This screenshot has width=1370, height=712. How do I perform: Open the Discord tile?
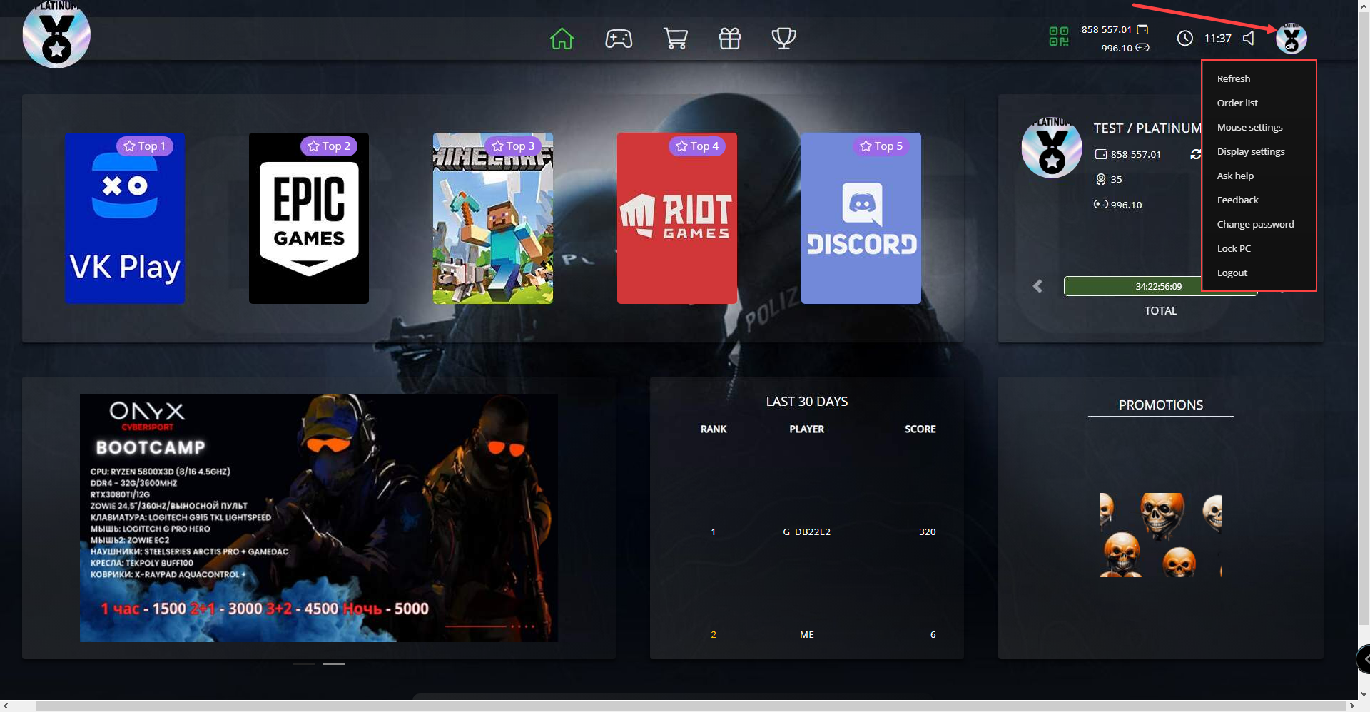tap(861, 218)
